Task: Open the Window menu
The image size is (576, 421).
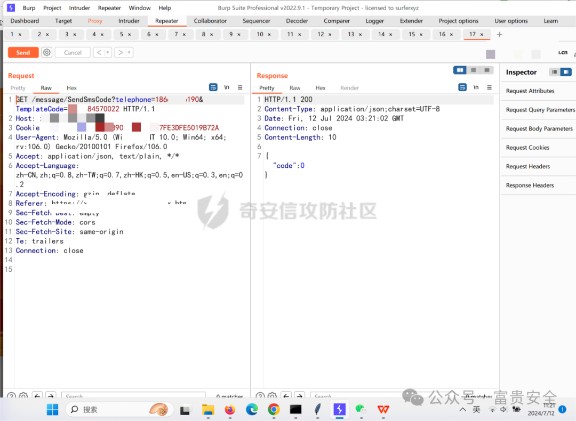Action: [x=140, y=7]
